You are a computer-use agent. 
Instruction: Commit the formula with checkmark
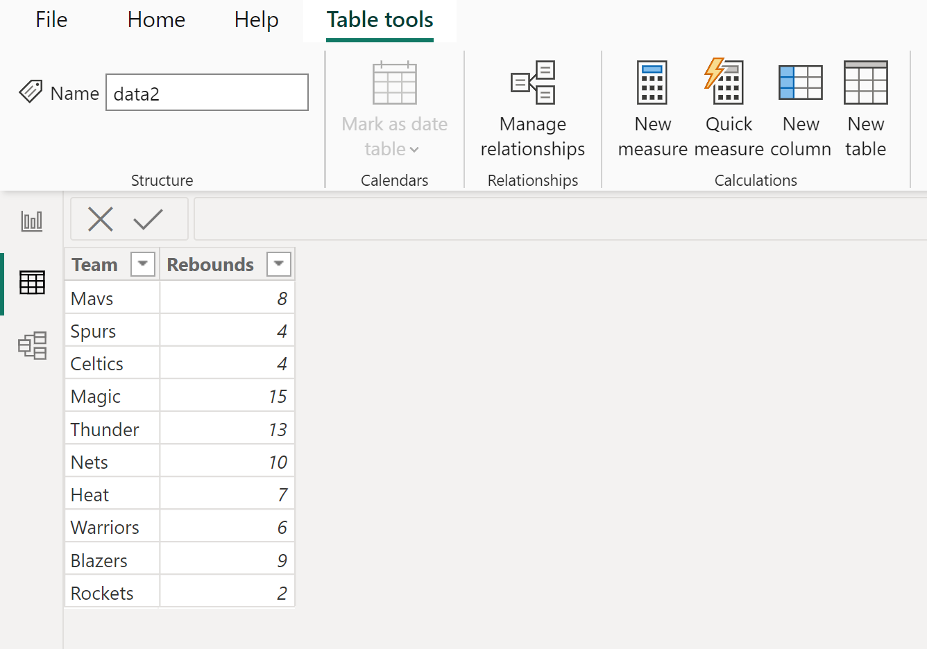(x=148, y=220)
